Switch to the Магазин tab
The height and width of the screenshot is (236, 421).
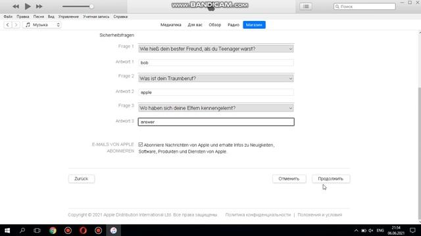pyautogui.click(x=254, y=25)
